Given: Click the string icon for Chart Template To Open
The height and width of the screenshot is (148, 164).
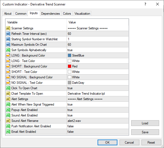Looking at the screenshot, I should 8,94.
